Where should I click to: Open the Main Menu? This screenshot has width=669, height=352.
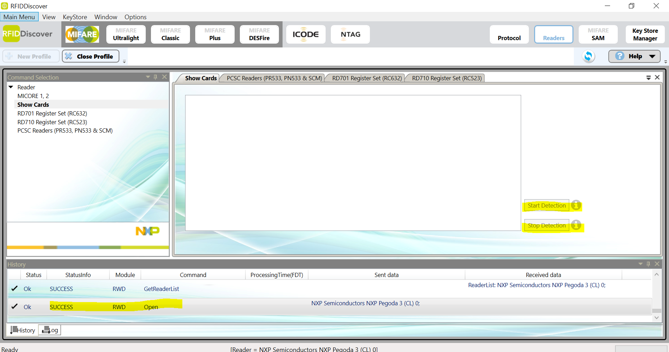tap(19, 16)
